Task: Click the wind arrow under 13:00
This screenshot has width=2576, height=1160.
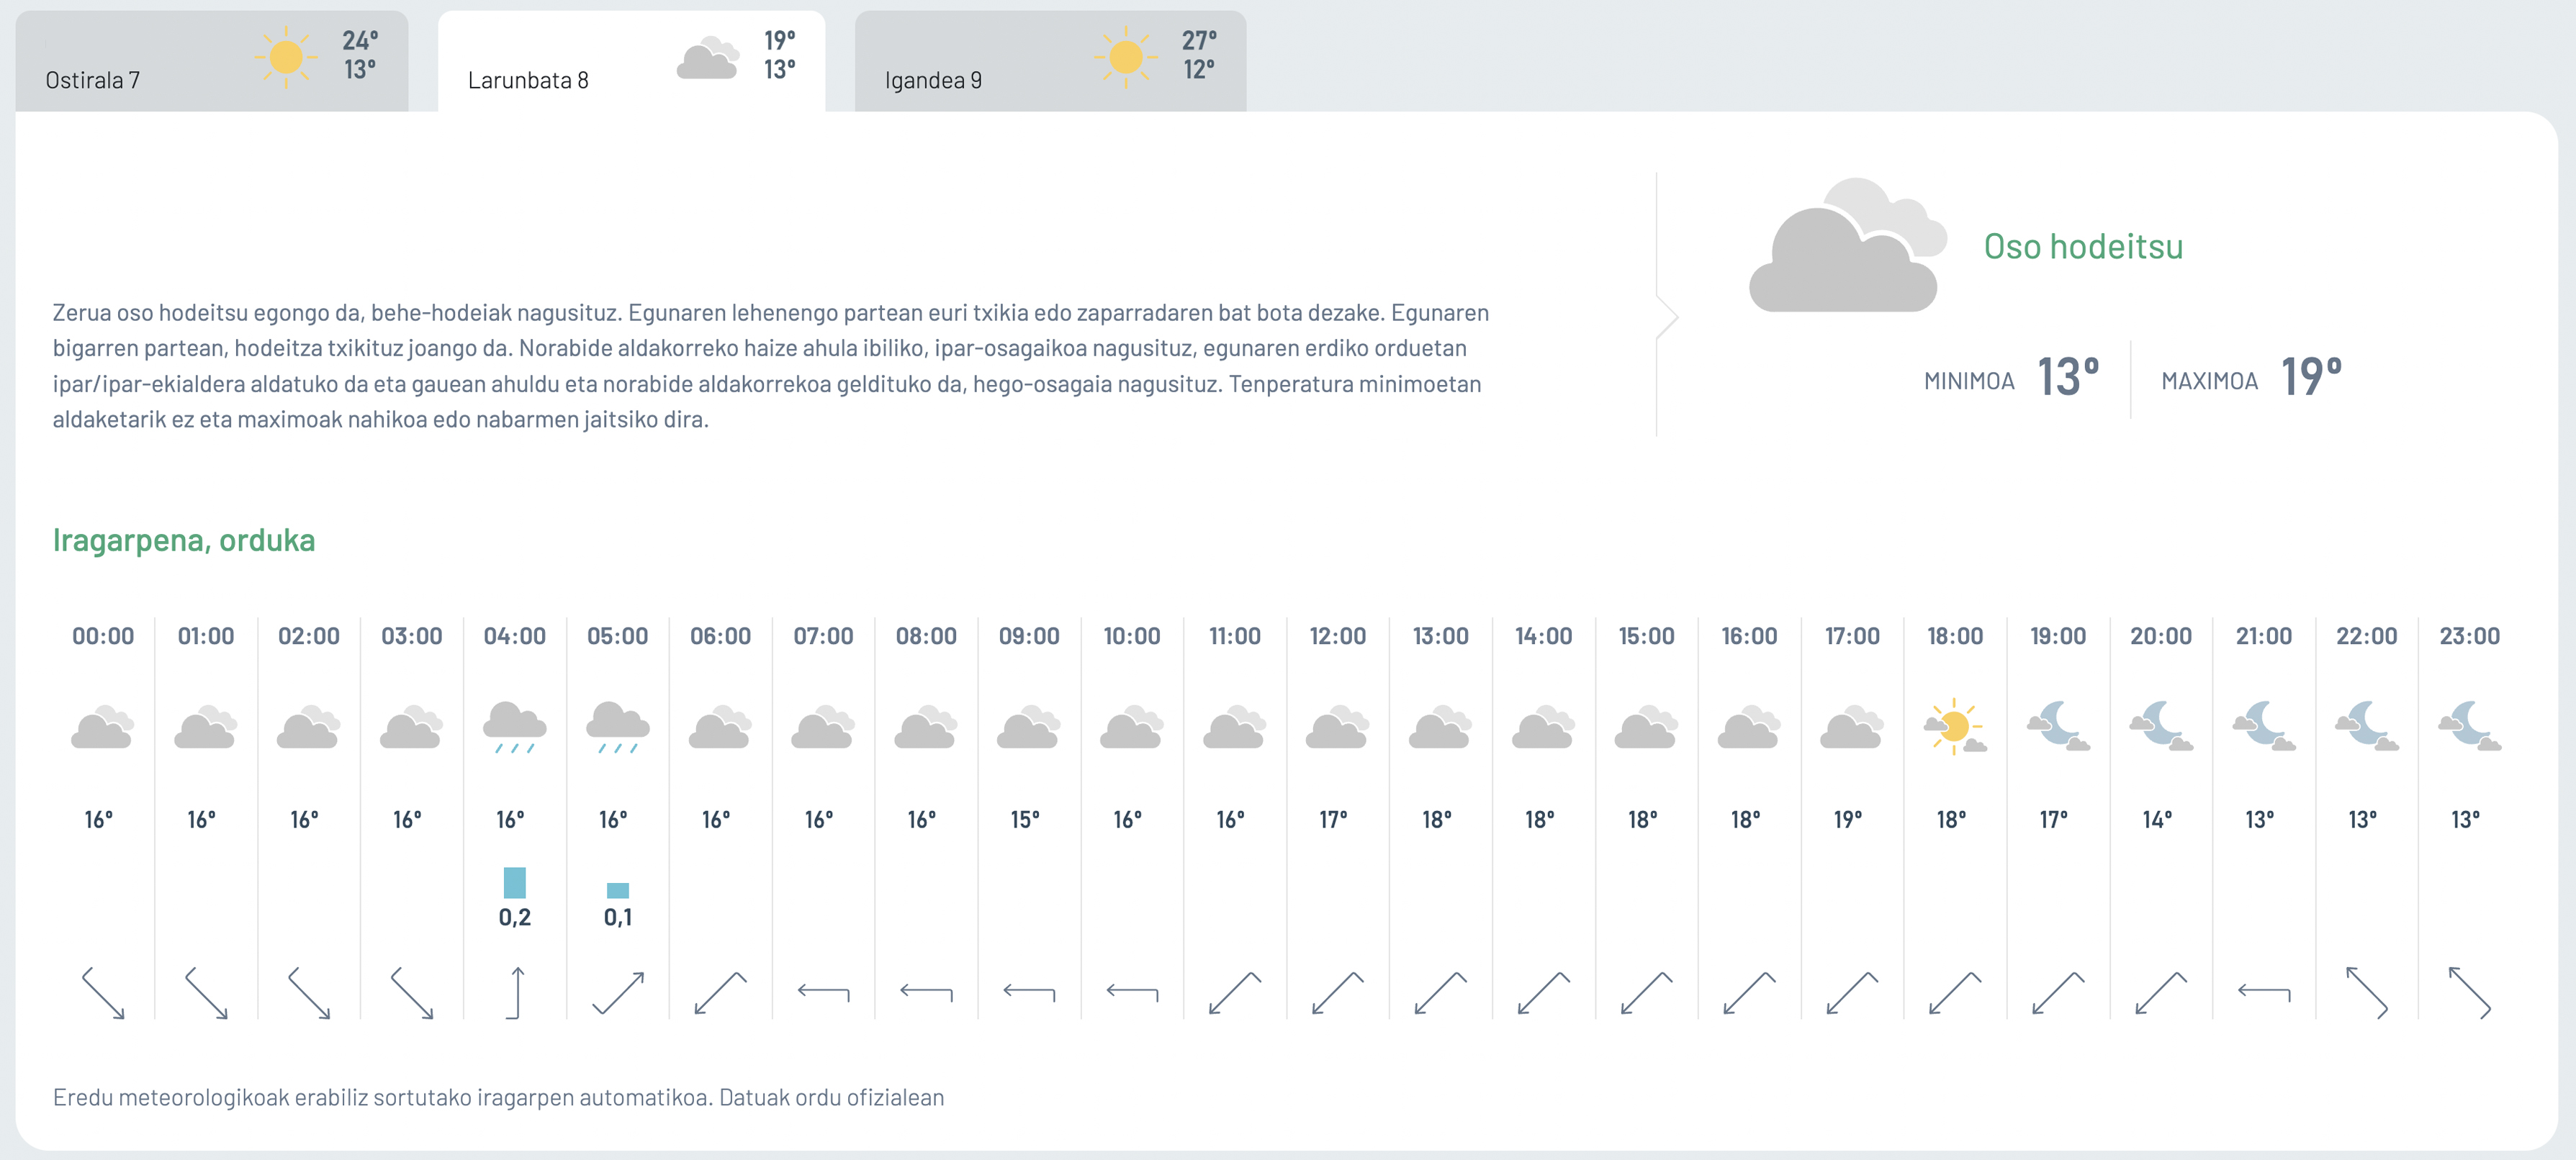Action: (x=1441, y=993)
